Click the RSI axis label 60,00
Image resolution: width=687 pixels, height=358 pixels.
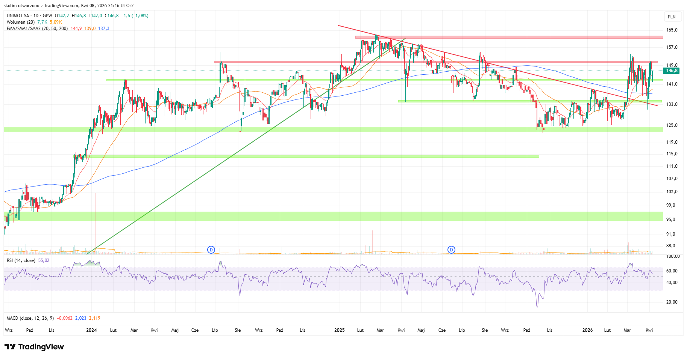point(672,271)
